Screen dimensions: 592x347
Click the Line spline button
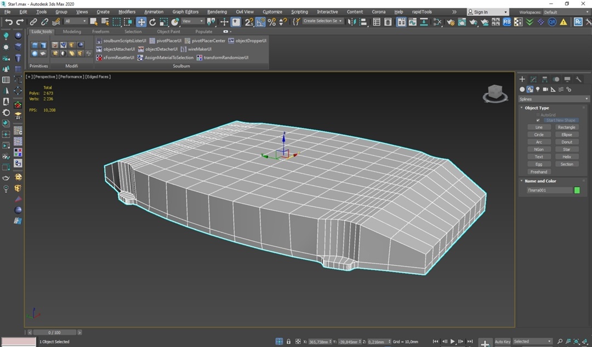click(x=539, y=128)
